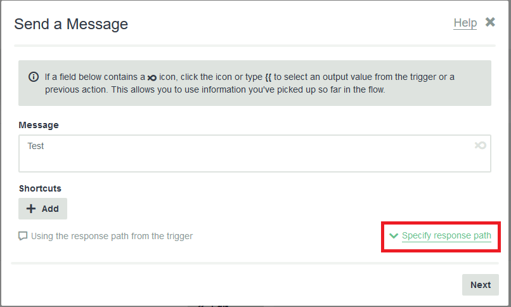The image size is (511, 307).
Task: Click the bold Message field label
Action: tap(39, 125)
